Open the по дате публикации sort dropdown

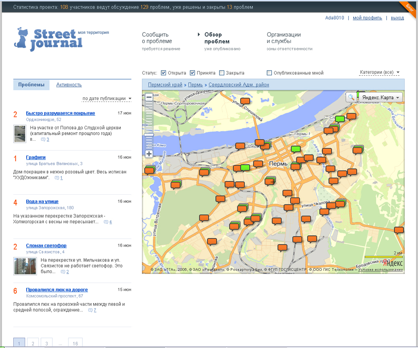click(107, 99)
